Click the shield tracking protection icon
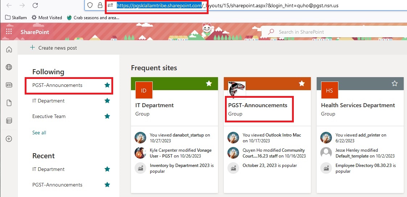407x197 pixels. 90,5
